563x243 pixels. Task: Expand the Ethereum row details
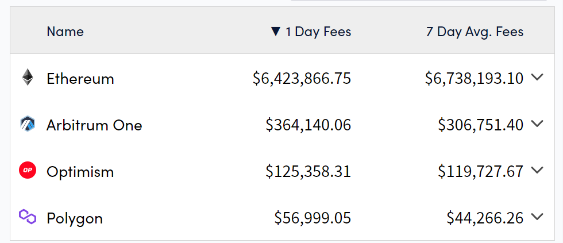(x=537, y=77)
